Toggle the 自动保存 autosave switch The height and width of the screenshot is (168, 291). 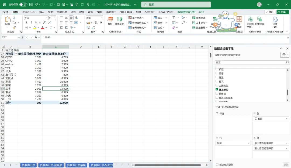[23, 5]
